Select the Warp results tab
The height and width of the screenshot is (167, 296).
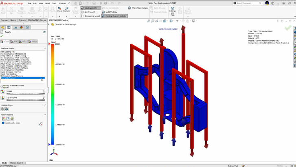pyautogui.click(x=33, y=42)
